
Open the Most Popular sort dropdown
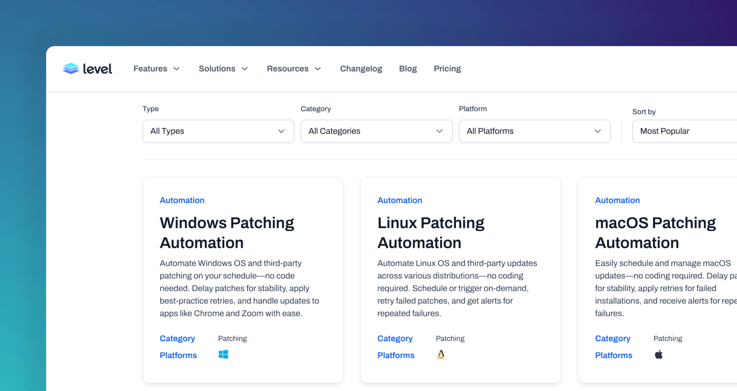pyautogui.click(x=685, y=131)
